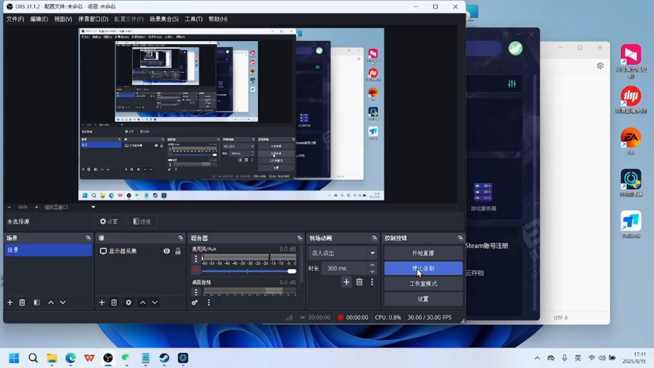Open File Explorer from the taskbar
This screenshot has height=368, width=654.
point(52,358)
